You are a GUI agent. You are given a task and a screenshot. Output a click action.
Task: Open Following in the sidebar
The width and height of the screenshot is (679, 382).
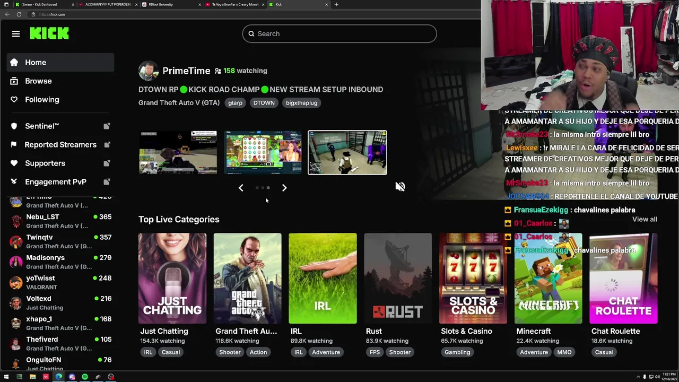(x=60, y=100)
